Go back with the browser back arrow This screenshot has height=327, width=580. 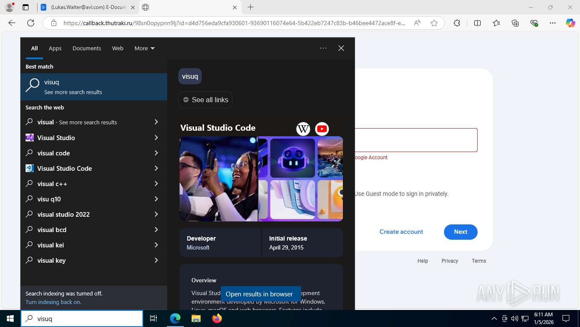pos(12,23)
